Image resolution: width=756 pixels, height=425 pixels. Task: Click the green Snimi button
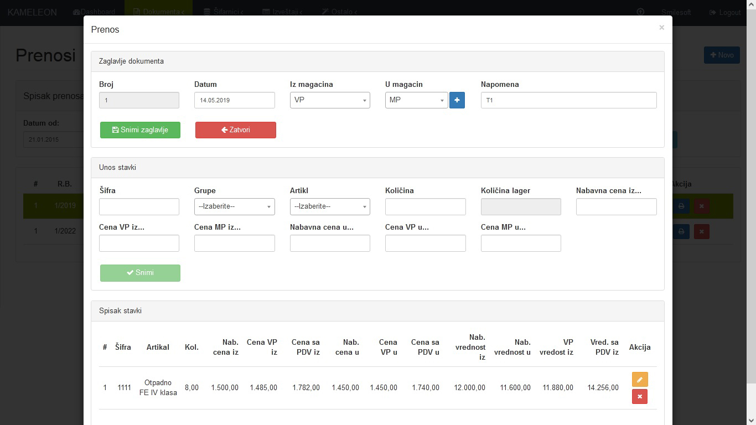(x=140, y=273)
